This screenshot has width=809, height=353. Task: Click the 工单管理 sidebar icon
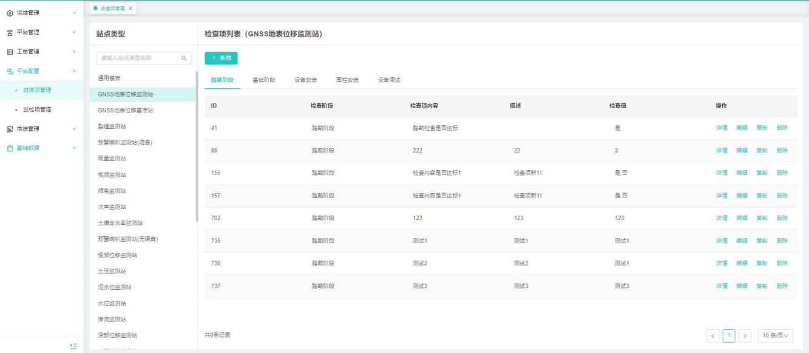click(x=9, y=52)
